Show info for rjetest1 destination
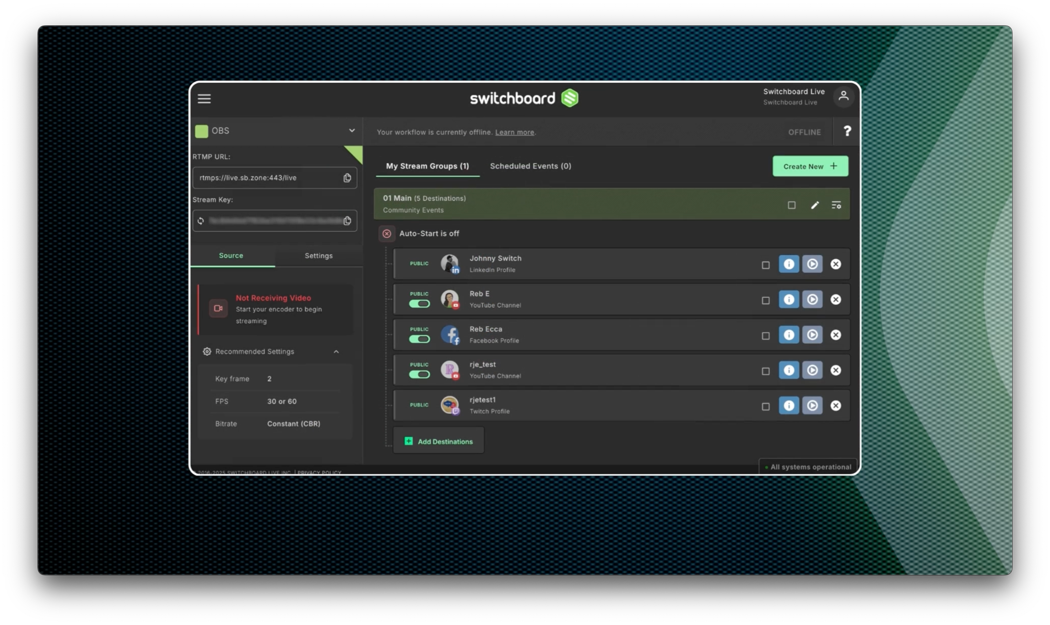The image size is (1050, 625). point(789,406)
